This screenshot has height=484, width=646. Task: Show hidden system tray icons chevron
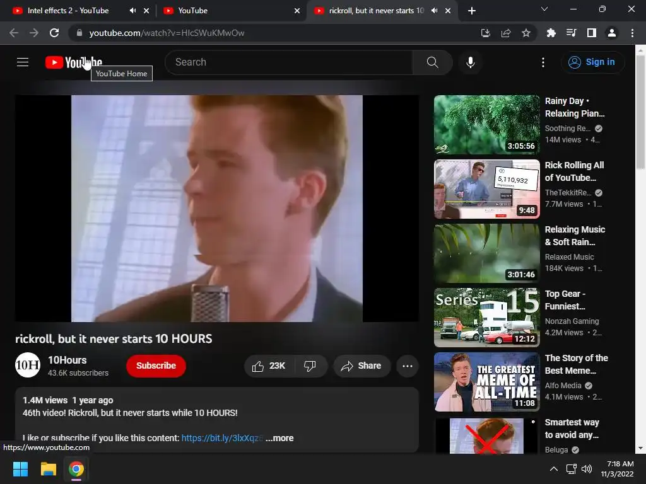tap(554, 469)
